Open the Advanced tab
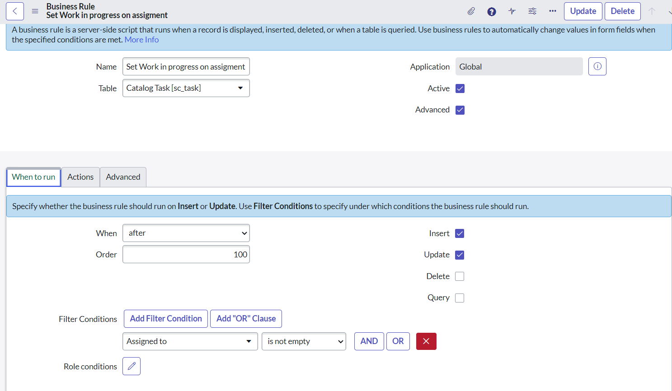Image resolution: width=672 pixels, height=391 pixels. tap(123, 177)
